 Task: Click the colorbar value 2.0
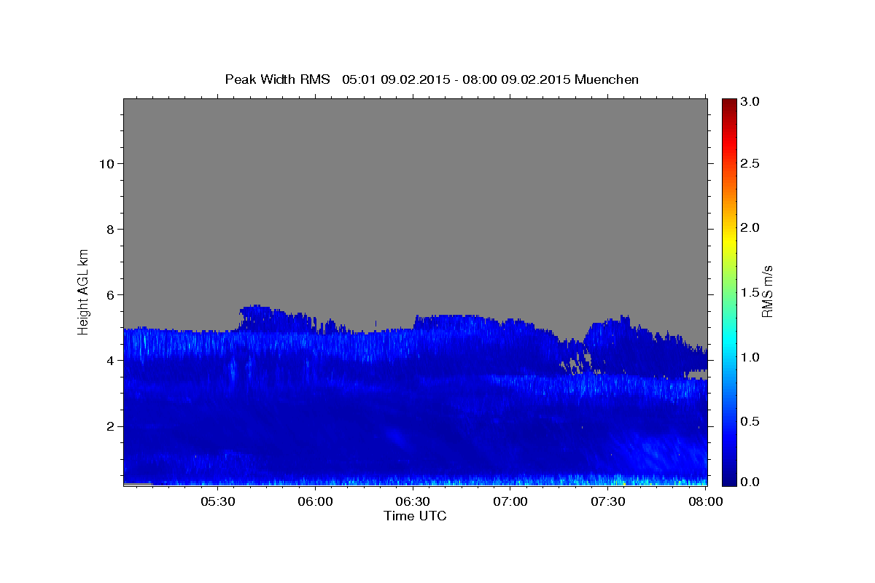(750, 227)
